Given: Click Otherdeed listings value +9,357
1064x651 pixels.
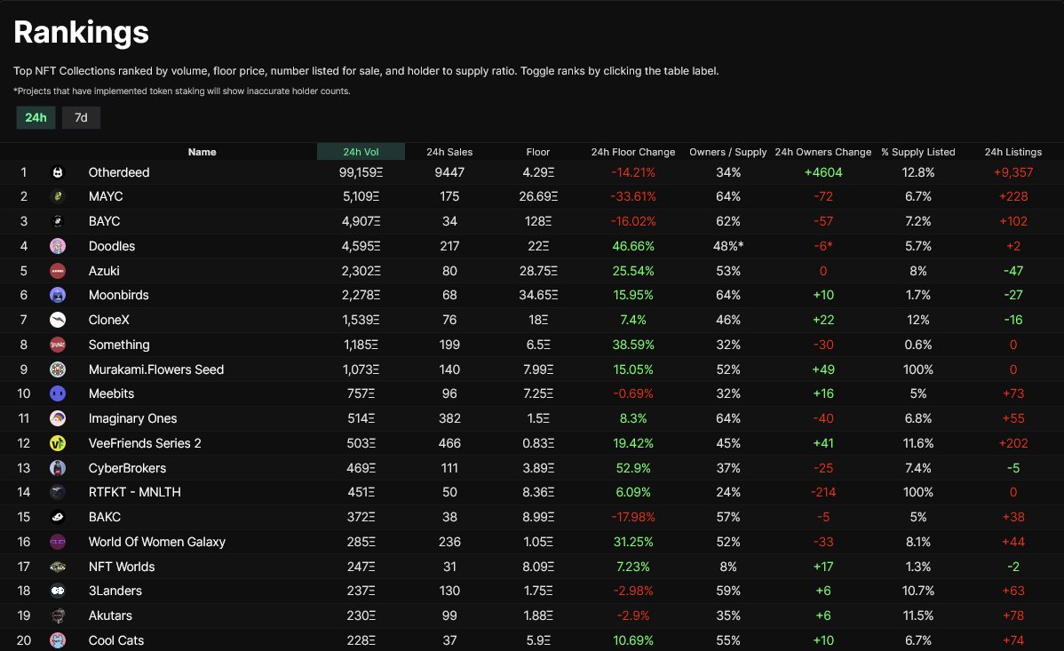Looking at the screenshot, I should [1013, 172].
